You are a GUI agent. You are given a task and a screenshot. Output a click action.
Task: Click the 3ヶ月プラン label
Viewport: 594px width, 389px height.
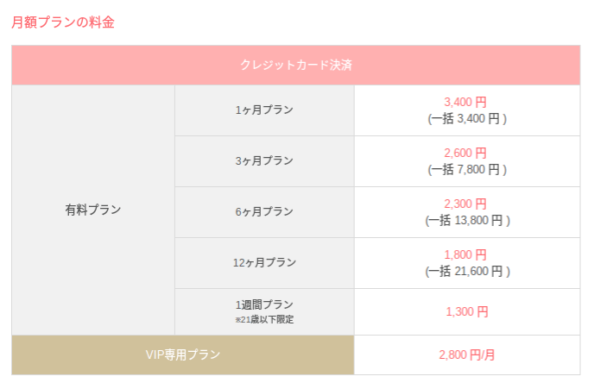264,161
